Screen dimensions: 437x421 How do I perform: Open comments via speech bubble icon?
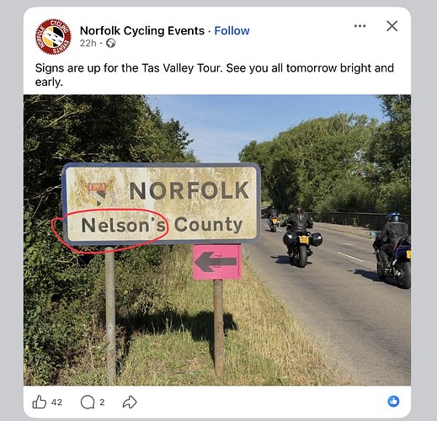coord(88,402)
